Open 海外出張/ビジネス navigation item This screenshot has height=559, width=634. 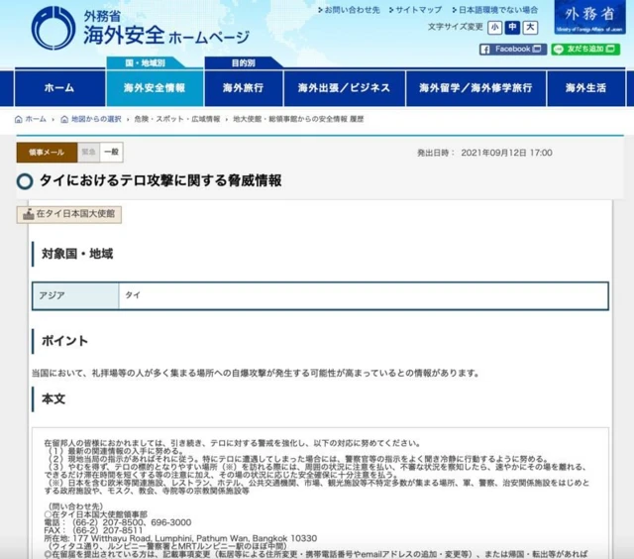point(345,88)
